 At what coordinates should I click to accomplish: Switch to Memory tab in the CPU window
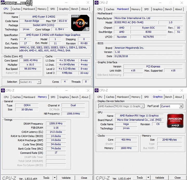coord(42,9)
